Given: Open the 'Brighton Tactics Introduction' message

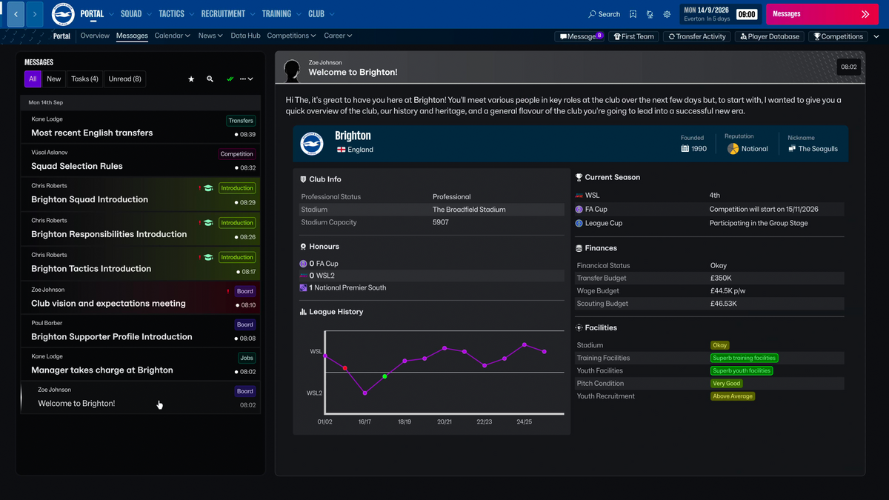Looking at the screenshot, I should 141,263.
